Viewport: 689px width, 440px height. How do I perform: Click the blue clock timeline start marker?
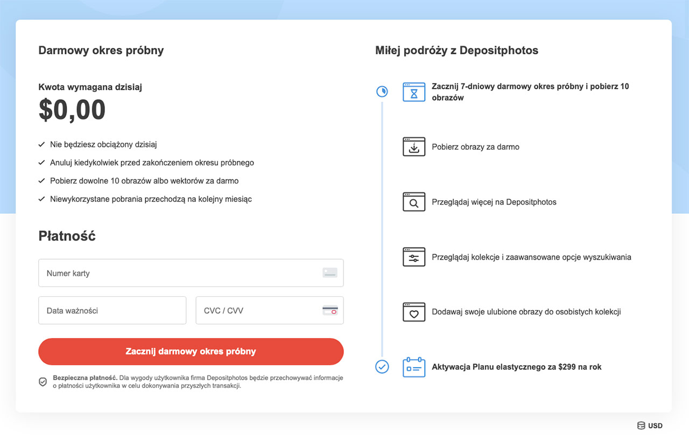pyautogui.click(x=382, y=92)
